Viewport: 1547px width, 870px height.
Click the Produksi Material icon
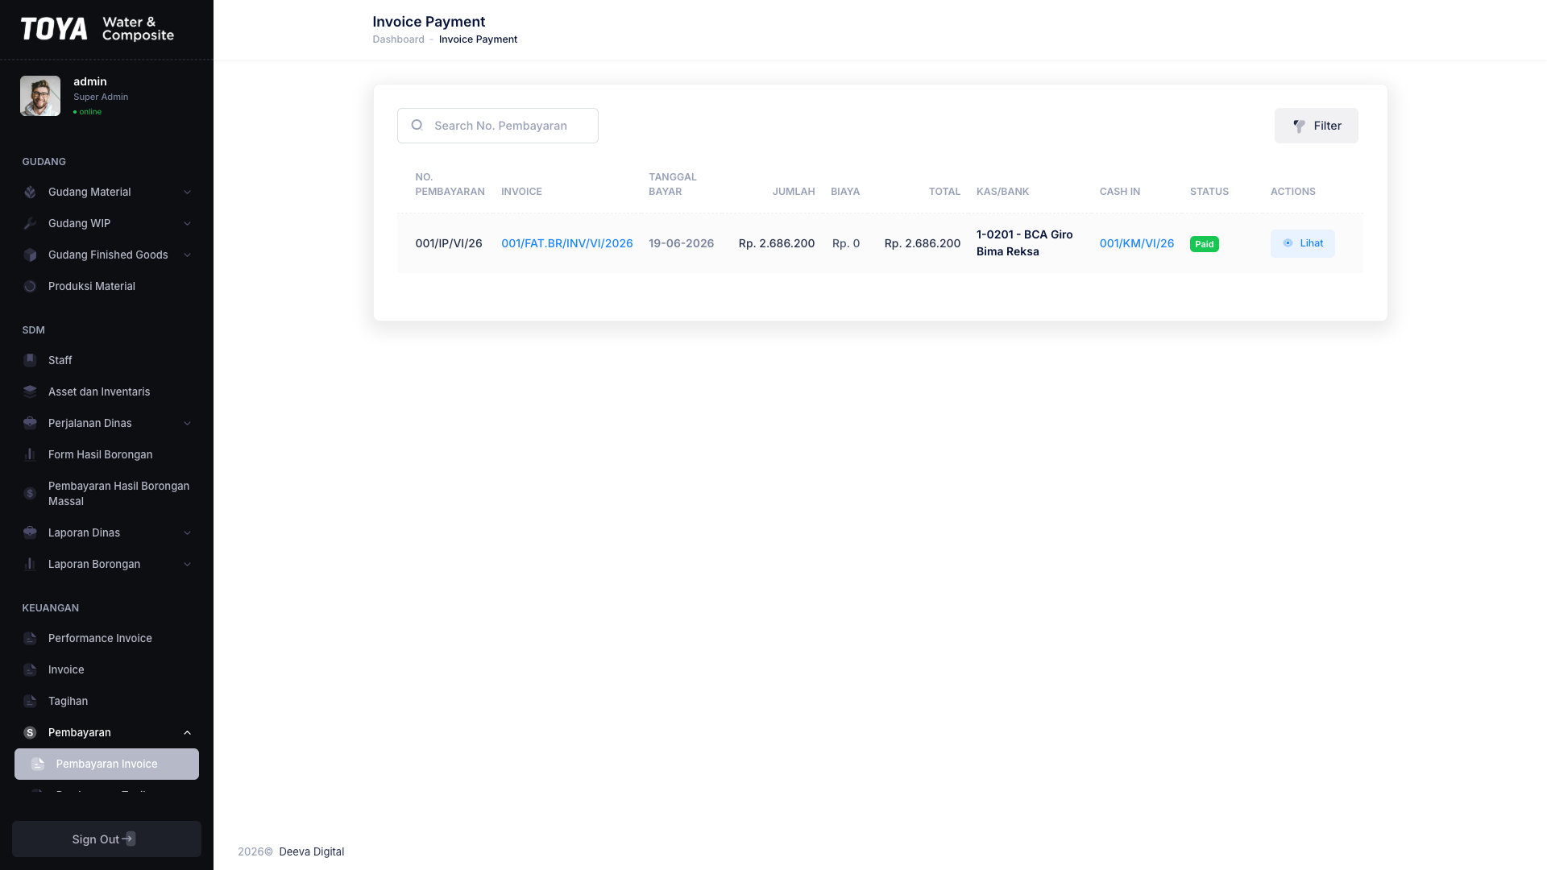pos(30,286)
